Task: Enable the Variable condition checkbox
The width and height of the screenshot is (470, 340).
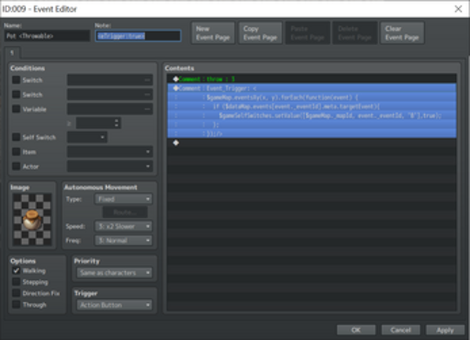Action: pos(16,109)
